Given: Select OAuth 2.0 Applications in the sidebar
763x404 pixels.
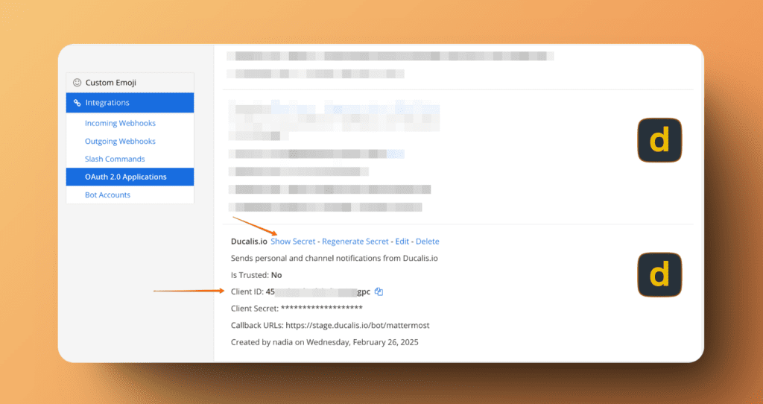Looking at the screenshot, I should coord(125,177).
